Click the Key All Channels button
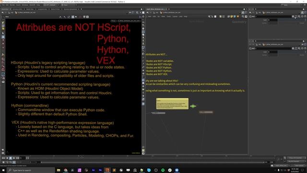The width and height of the screenshot is (307, 173). 295,161
